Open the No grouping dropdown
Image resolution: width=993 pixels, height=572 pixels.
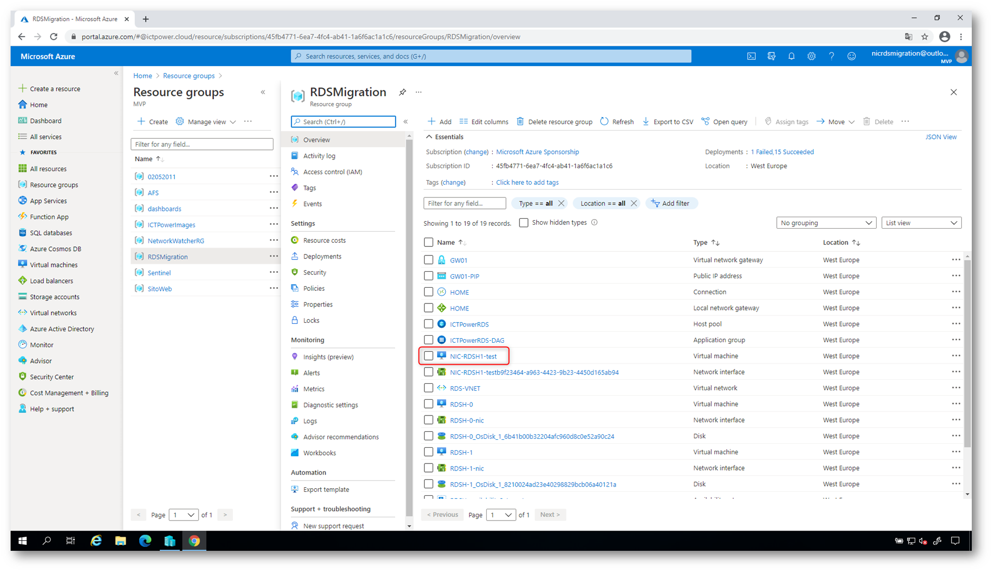(x=826, y=223)
